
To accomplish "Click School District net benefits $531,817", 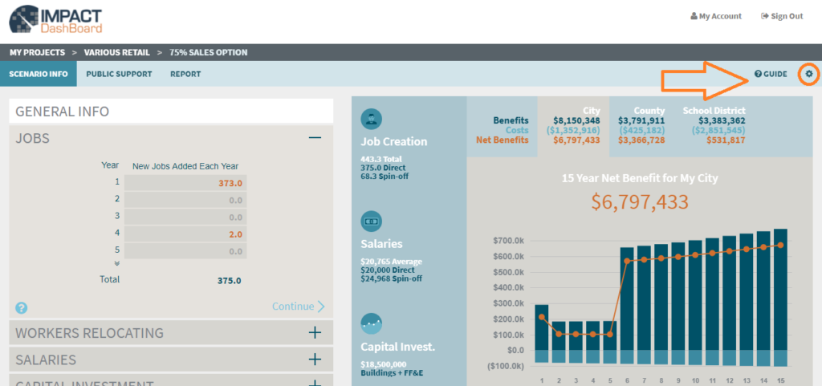I will pos(726,140).
